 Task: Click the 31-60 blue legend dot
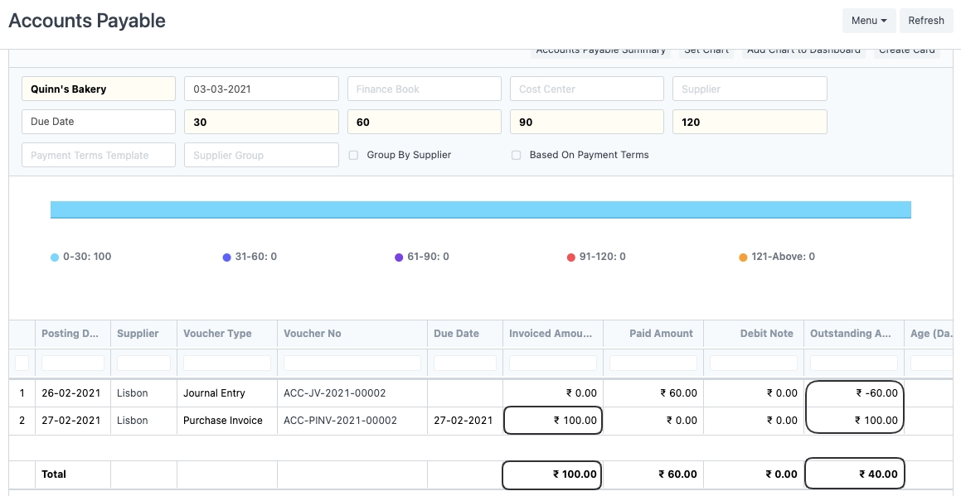tap(227, 258)
